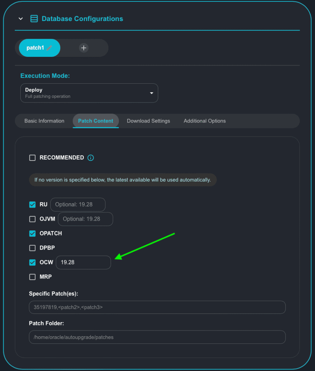Uncheck the RU checkbox

33,205
